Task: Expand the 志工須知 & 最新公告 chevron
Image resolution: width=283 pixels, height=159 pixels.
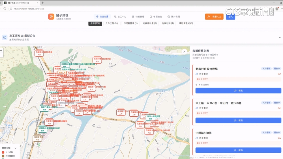Action: [280, 38]
